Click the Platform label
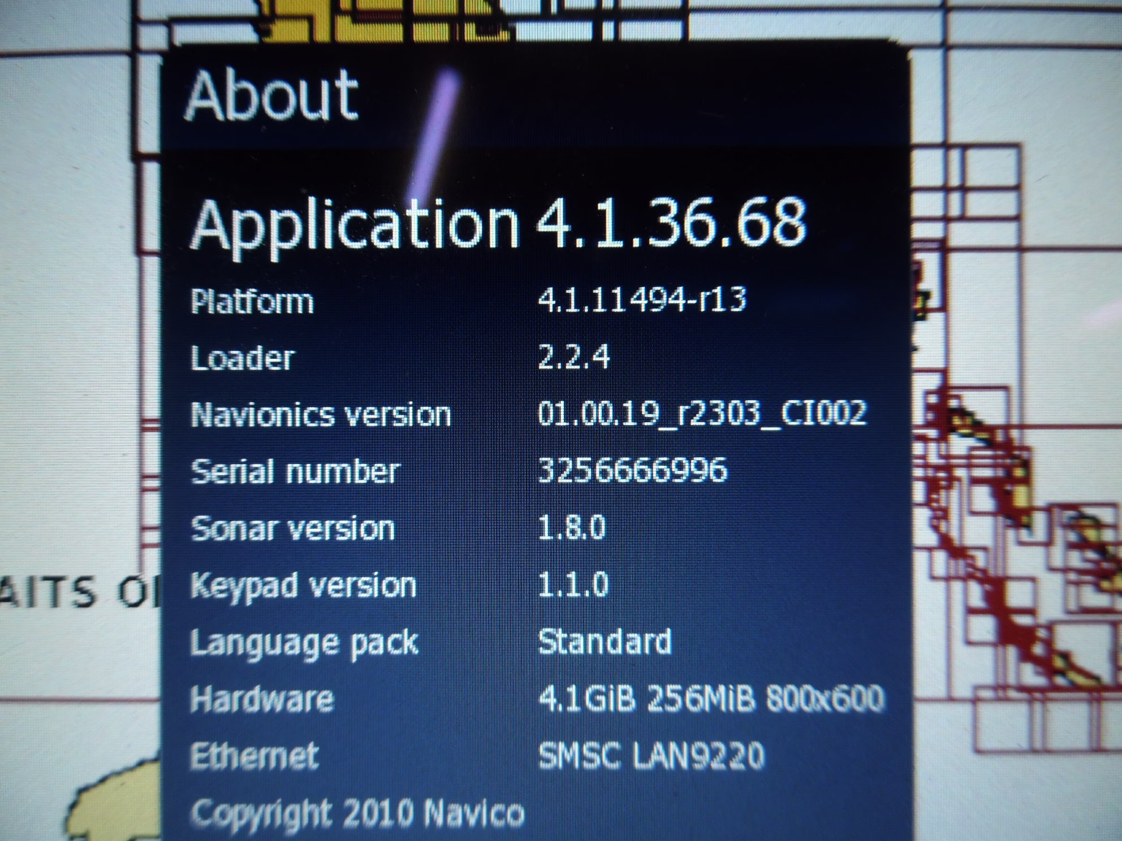The width and height of the screenshot is (1122, 841). (x=252, y=301)
